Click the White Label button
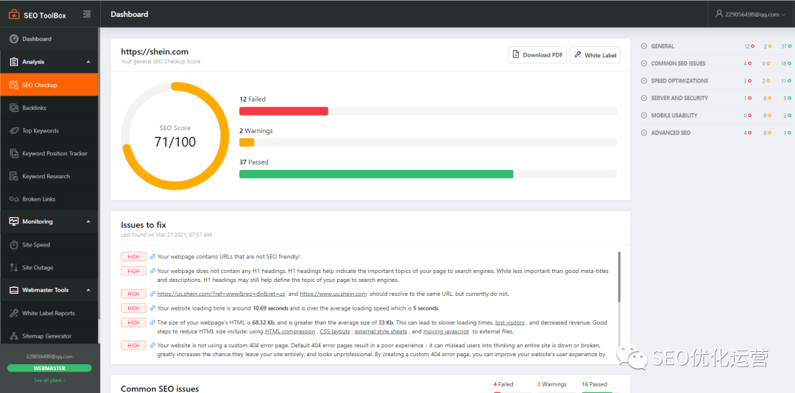Image resolution: width=795 pixels, height=393 pixels. pyautogui.click(x=595, y=54)
